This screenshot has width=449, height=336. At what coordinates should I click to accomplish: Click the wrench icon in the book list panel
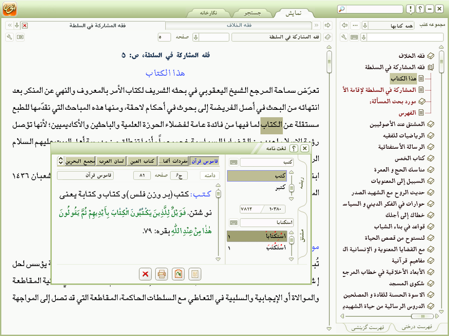click(344, 37)
